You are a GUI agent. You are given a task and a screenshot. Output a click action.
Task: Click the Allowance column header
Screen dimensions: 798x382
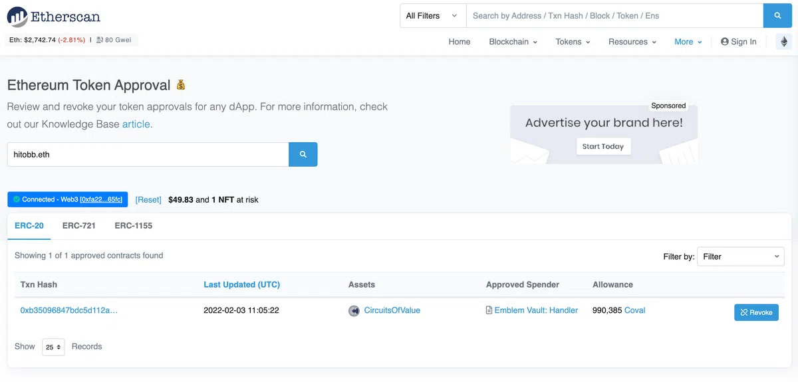coord(612,284)
